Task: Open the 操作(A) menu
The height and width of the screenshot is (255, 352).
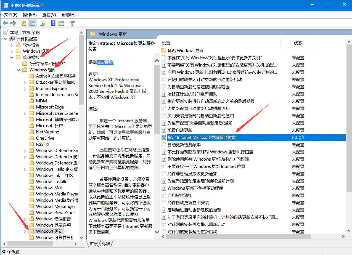Action: 30,15
